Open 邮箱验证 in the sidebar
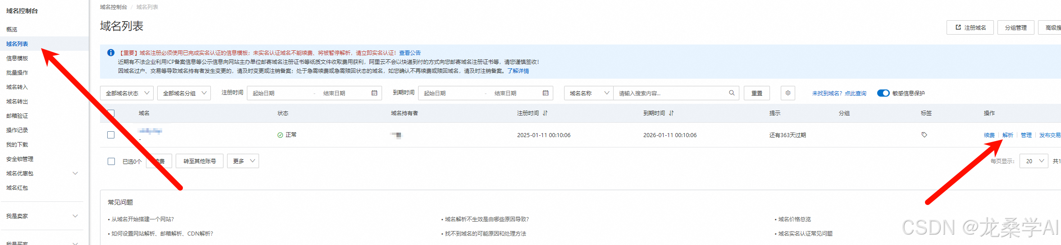 click(17, 116)
